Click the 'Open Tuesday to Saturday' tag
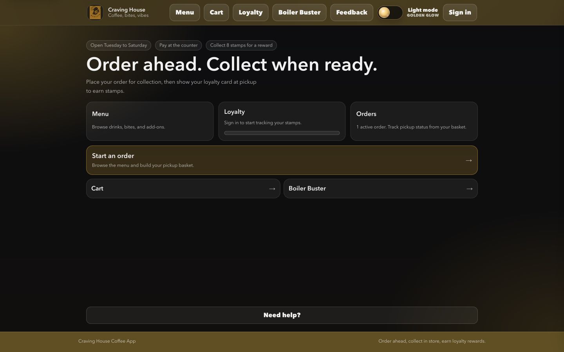The image size is (564, 352). point(119,45)
